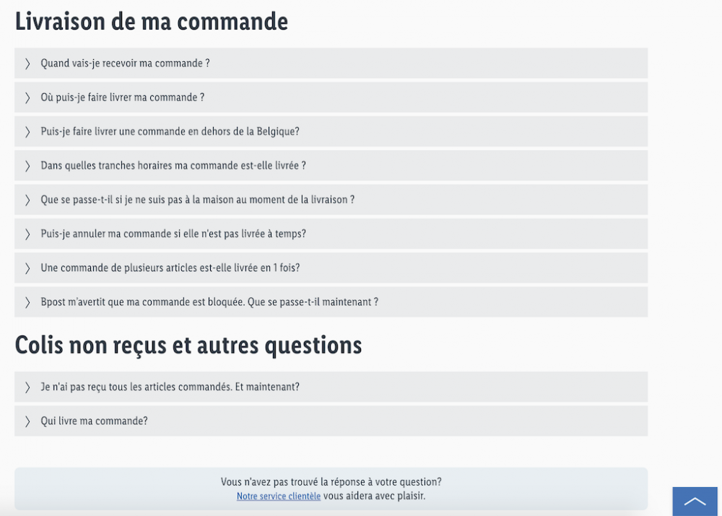Click the chevron before the missing articles question
The width and height of the screenshot is (722, 516).
click(27, 386)
